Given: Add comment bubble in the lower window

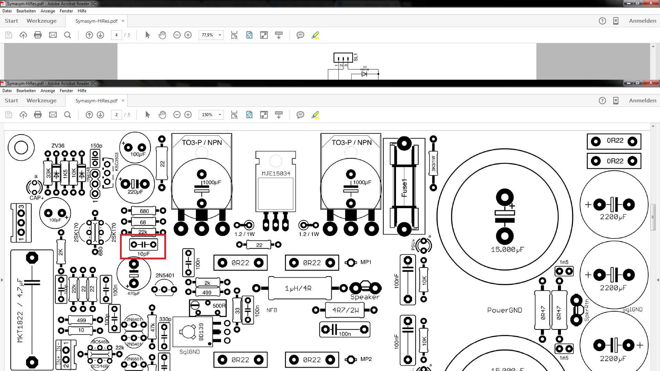Looking at the screenshot, I should pyautogui.click(x=300, y=115).
